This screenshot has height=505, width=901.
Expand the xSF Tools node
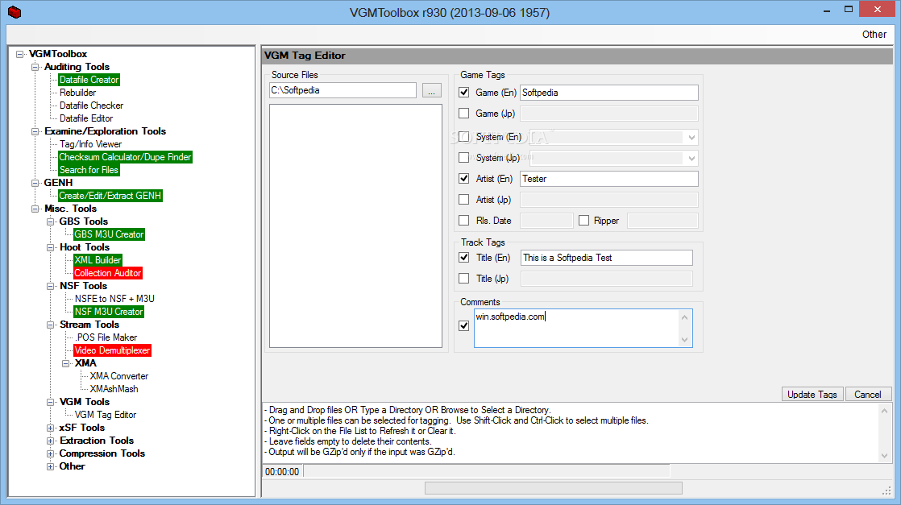[x=51, y=428]
